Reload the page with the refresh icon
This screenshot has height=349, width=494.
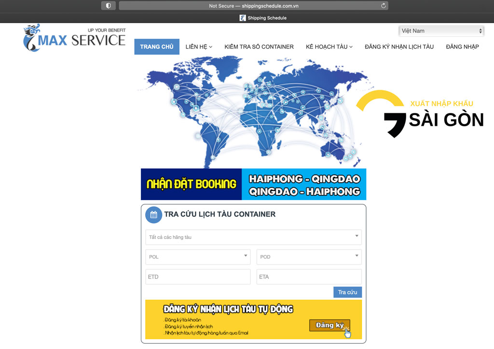384,6
